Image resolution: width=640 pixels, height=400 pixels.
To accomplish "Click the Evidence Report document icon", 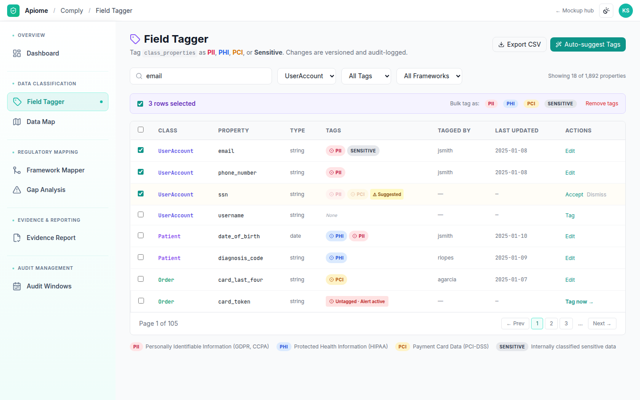I will click(17, 238).
